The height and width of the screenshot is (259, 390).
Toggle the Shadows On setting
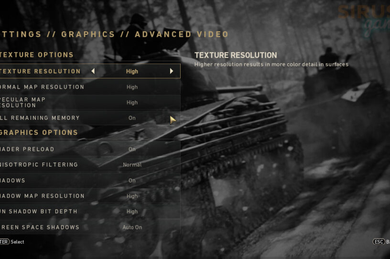(132, 180)
